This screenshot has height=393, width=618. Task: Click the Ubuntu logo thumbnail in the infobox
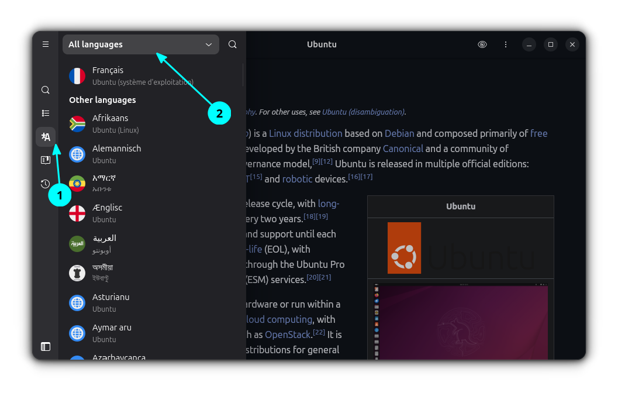click(404, 247)
